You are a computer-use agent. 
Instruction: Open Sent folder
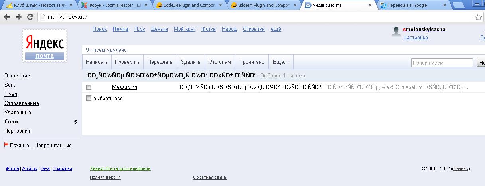tap(10, 85)
